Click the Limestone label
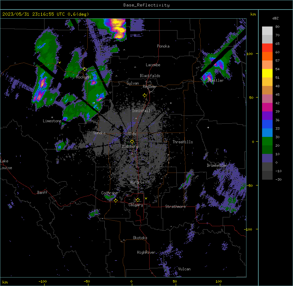The width and height of the screenshot is (293, 286). 52,121
